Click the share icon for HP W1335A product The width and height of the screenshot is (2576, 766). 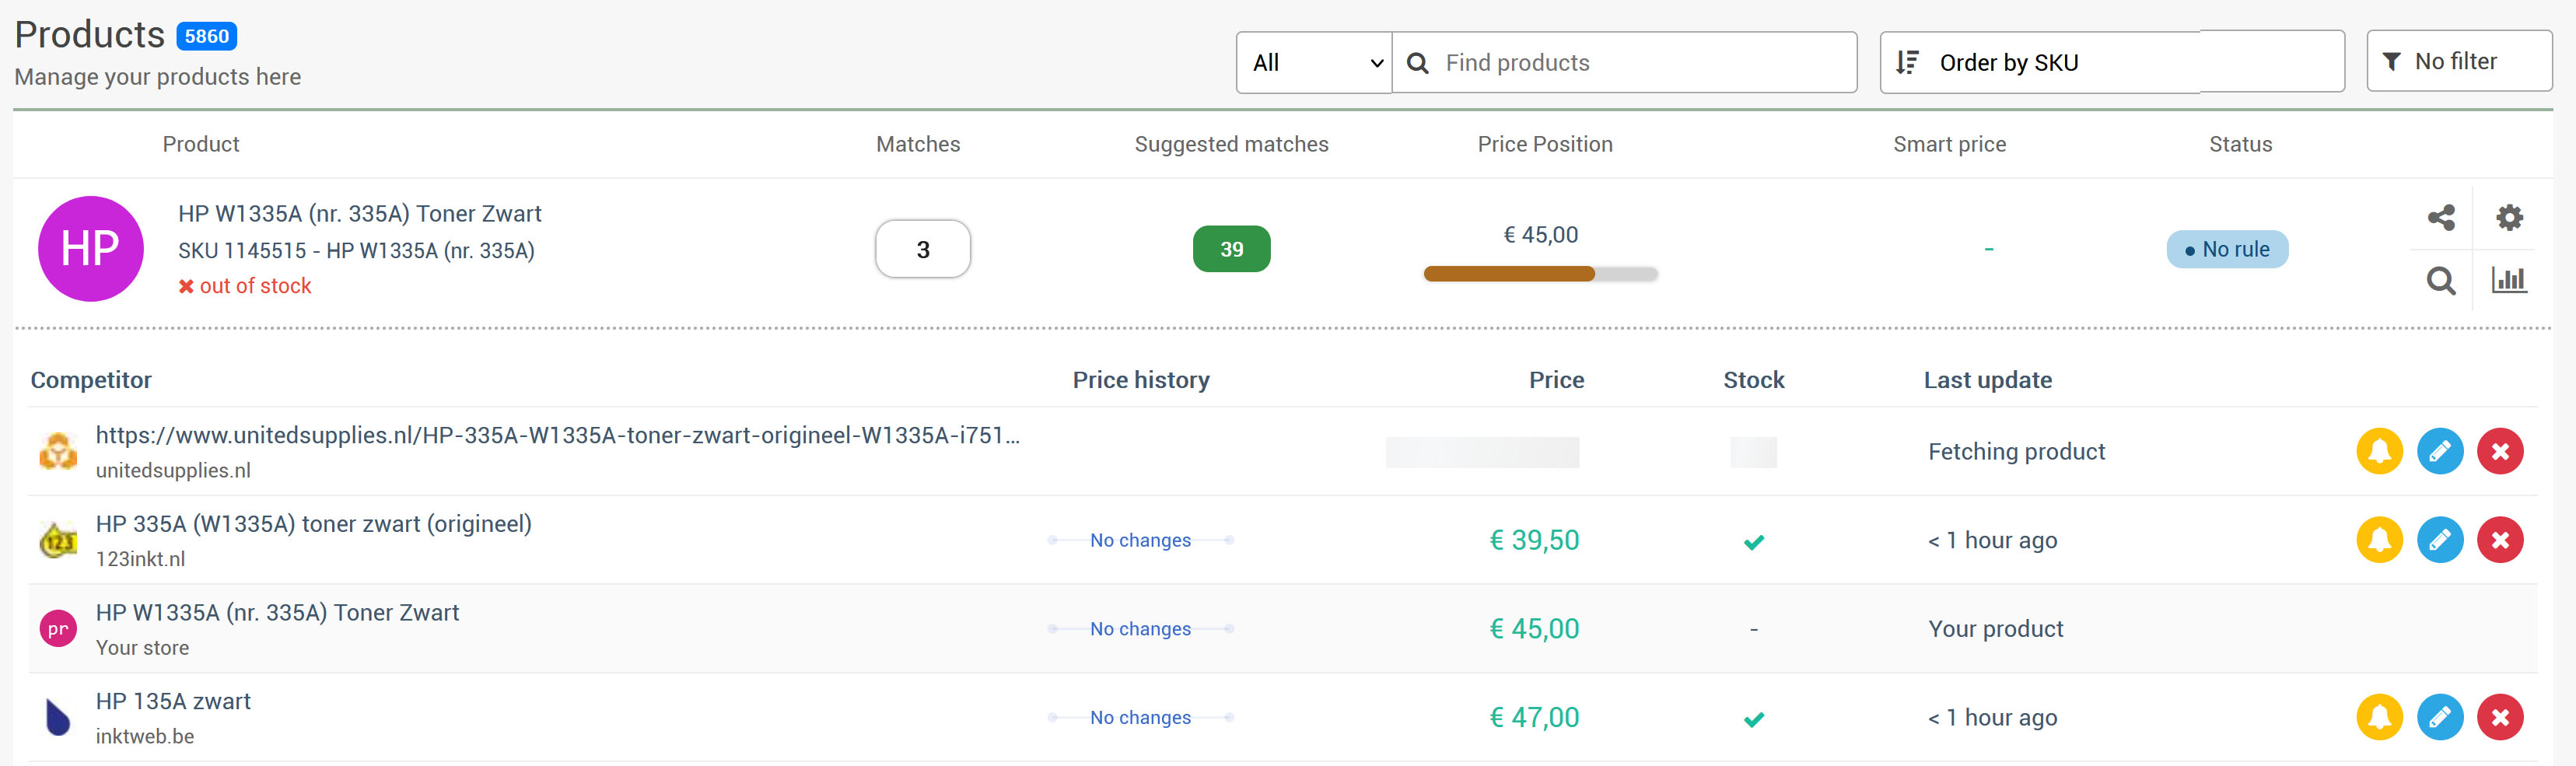click(2441, 217)
